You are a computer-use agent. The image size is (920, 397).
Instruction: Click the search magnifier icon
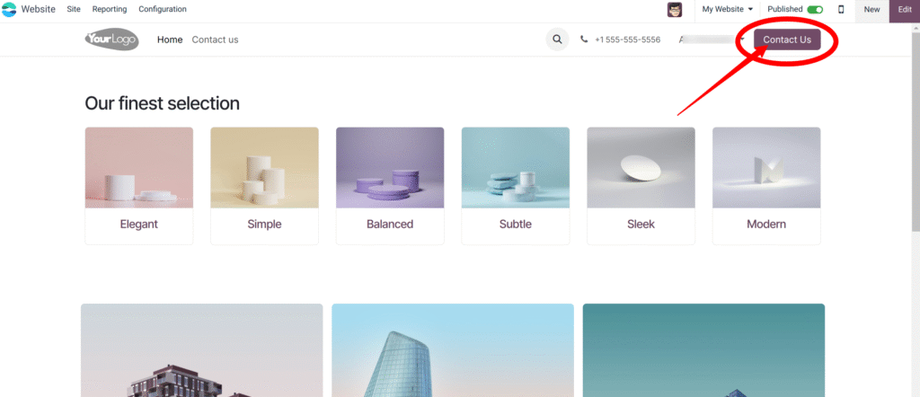[557, 40]
